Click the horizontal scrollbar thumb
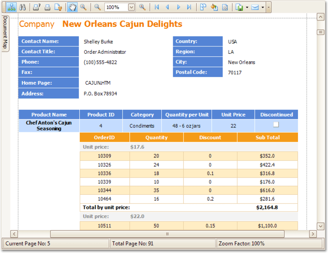 point(167,234)
